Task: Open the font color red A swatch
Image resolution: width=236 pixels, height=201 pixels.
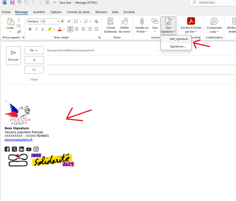Action: (x=60, y=29)
